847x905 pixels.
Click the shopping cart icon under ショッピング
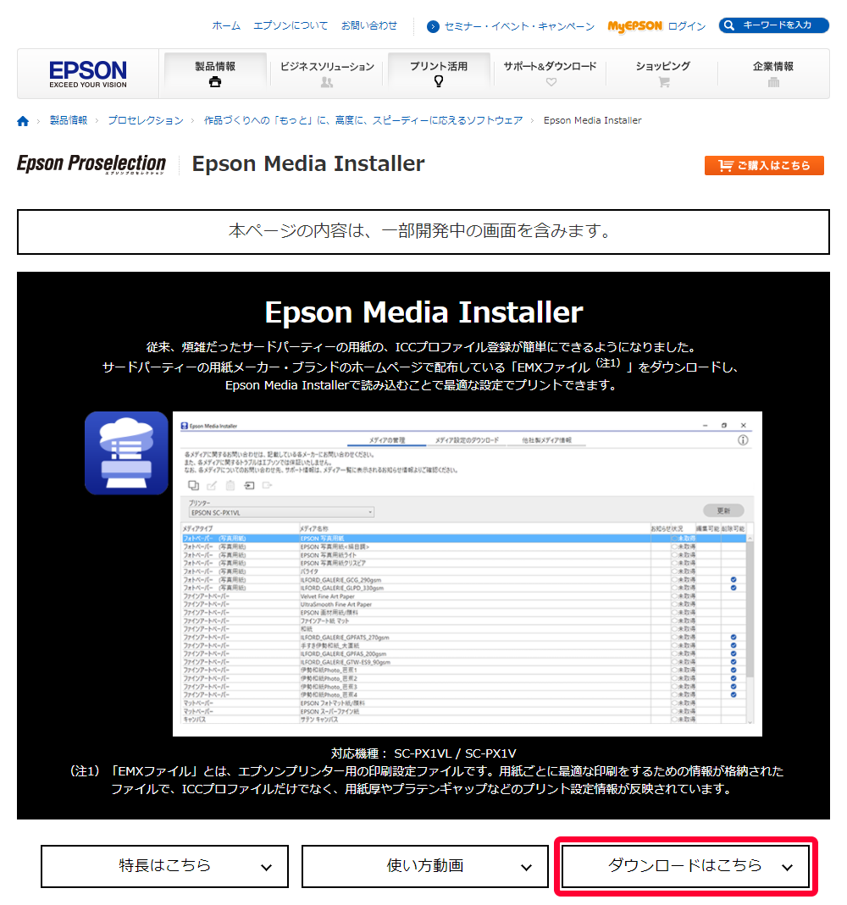point(663,82)
